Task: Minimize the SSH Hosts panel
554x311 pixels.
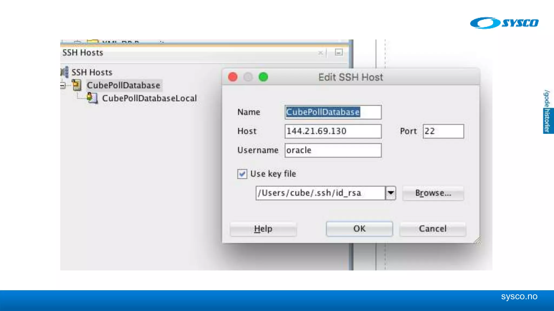Action: coord(339,52)
